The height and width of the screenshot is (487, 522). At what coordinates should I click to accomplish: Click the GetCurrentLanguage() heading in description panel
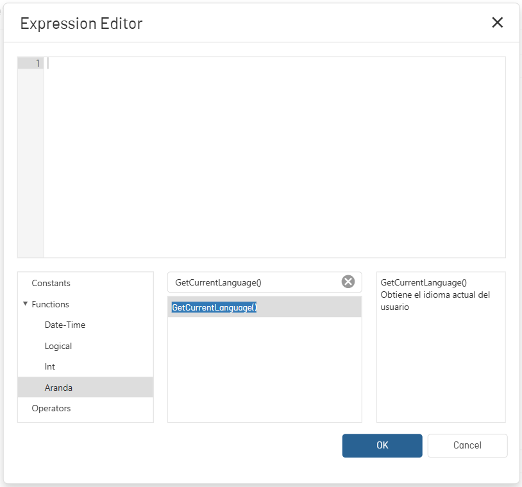click(423, 282)
